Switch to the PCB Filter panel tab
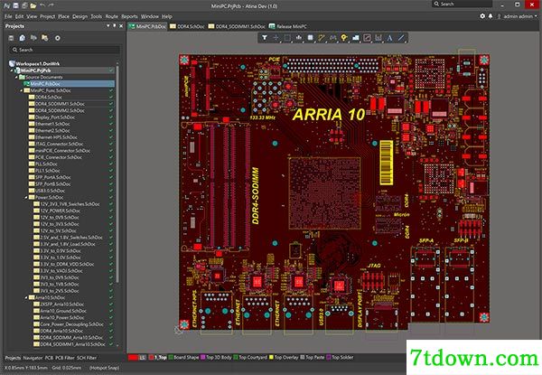 [65, 358]
